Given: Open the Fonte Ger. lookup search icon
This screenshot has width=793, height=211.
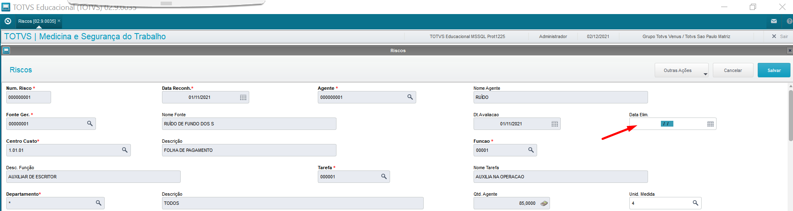Looking at the screenshot, I should click(x=90, y=124).
